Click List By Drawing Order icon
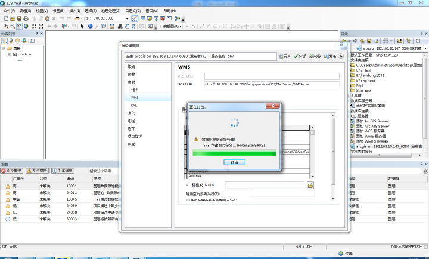The image size is (429, 259). tap(4, 41)
